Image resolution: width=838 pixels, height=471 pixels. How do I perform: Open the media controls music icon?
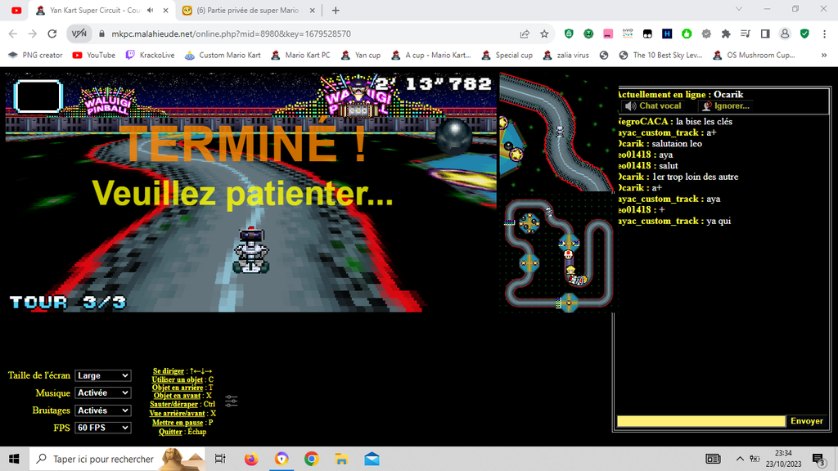[746, 34]
